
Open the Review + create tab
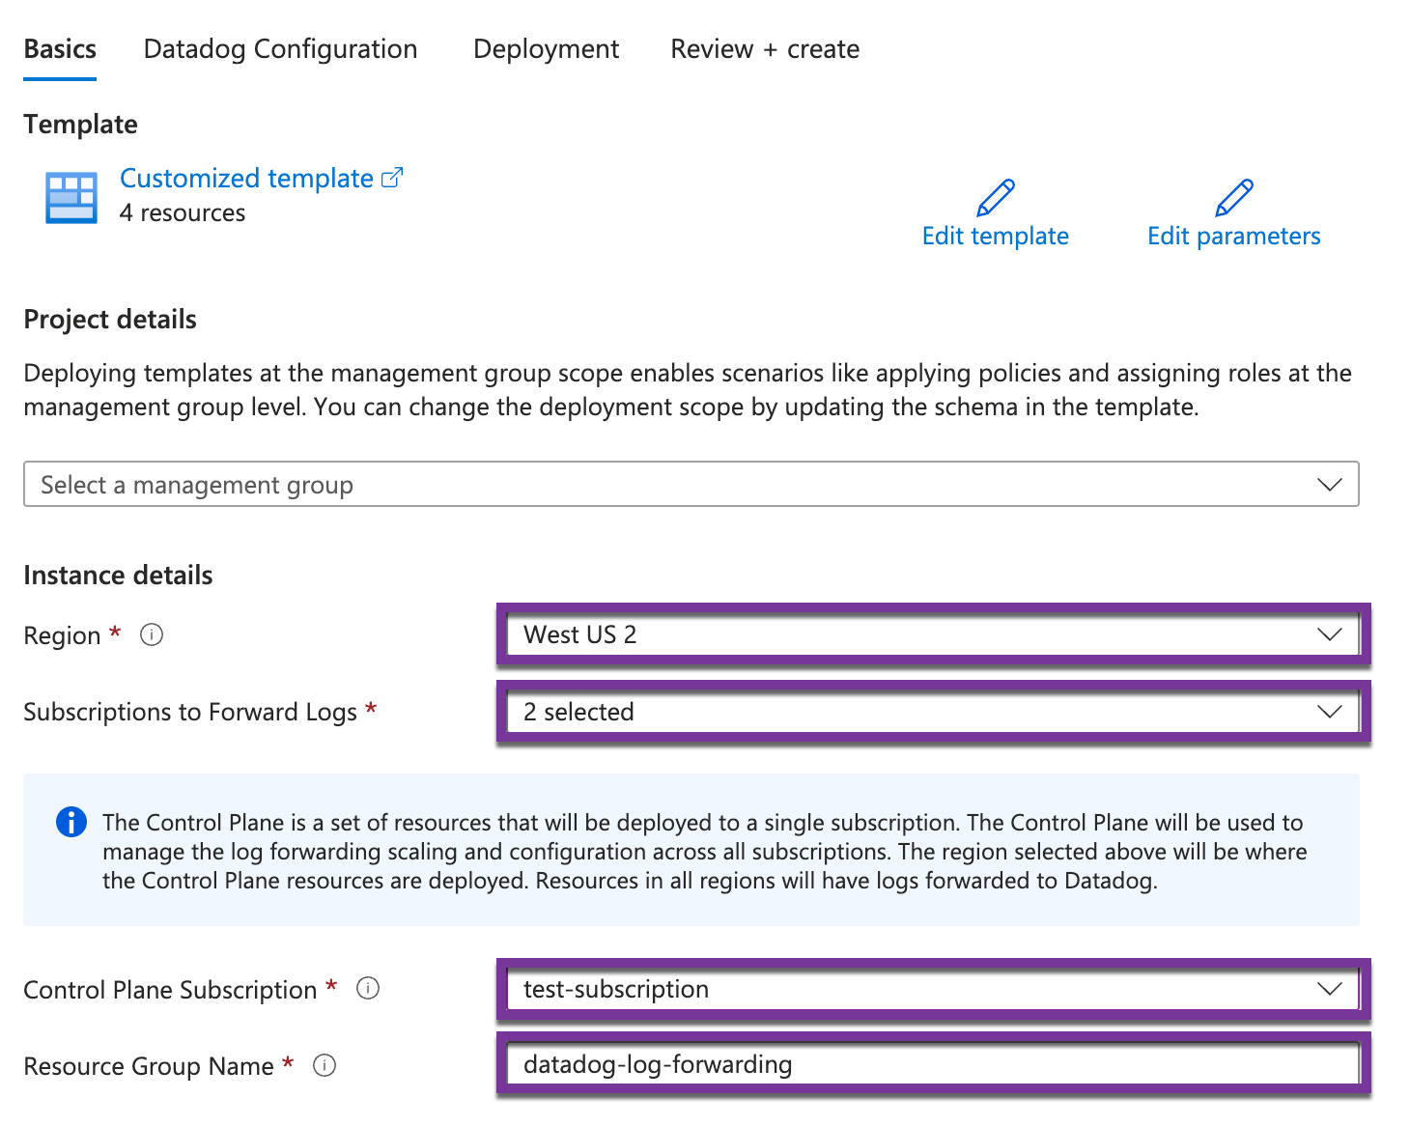coord(764,49)
